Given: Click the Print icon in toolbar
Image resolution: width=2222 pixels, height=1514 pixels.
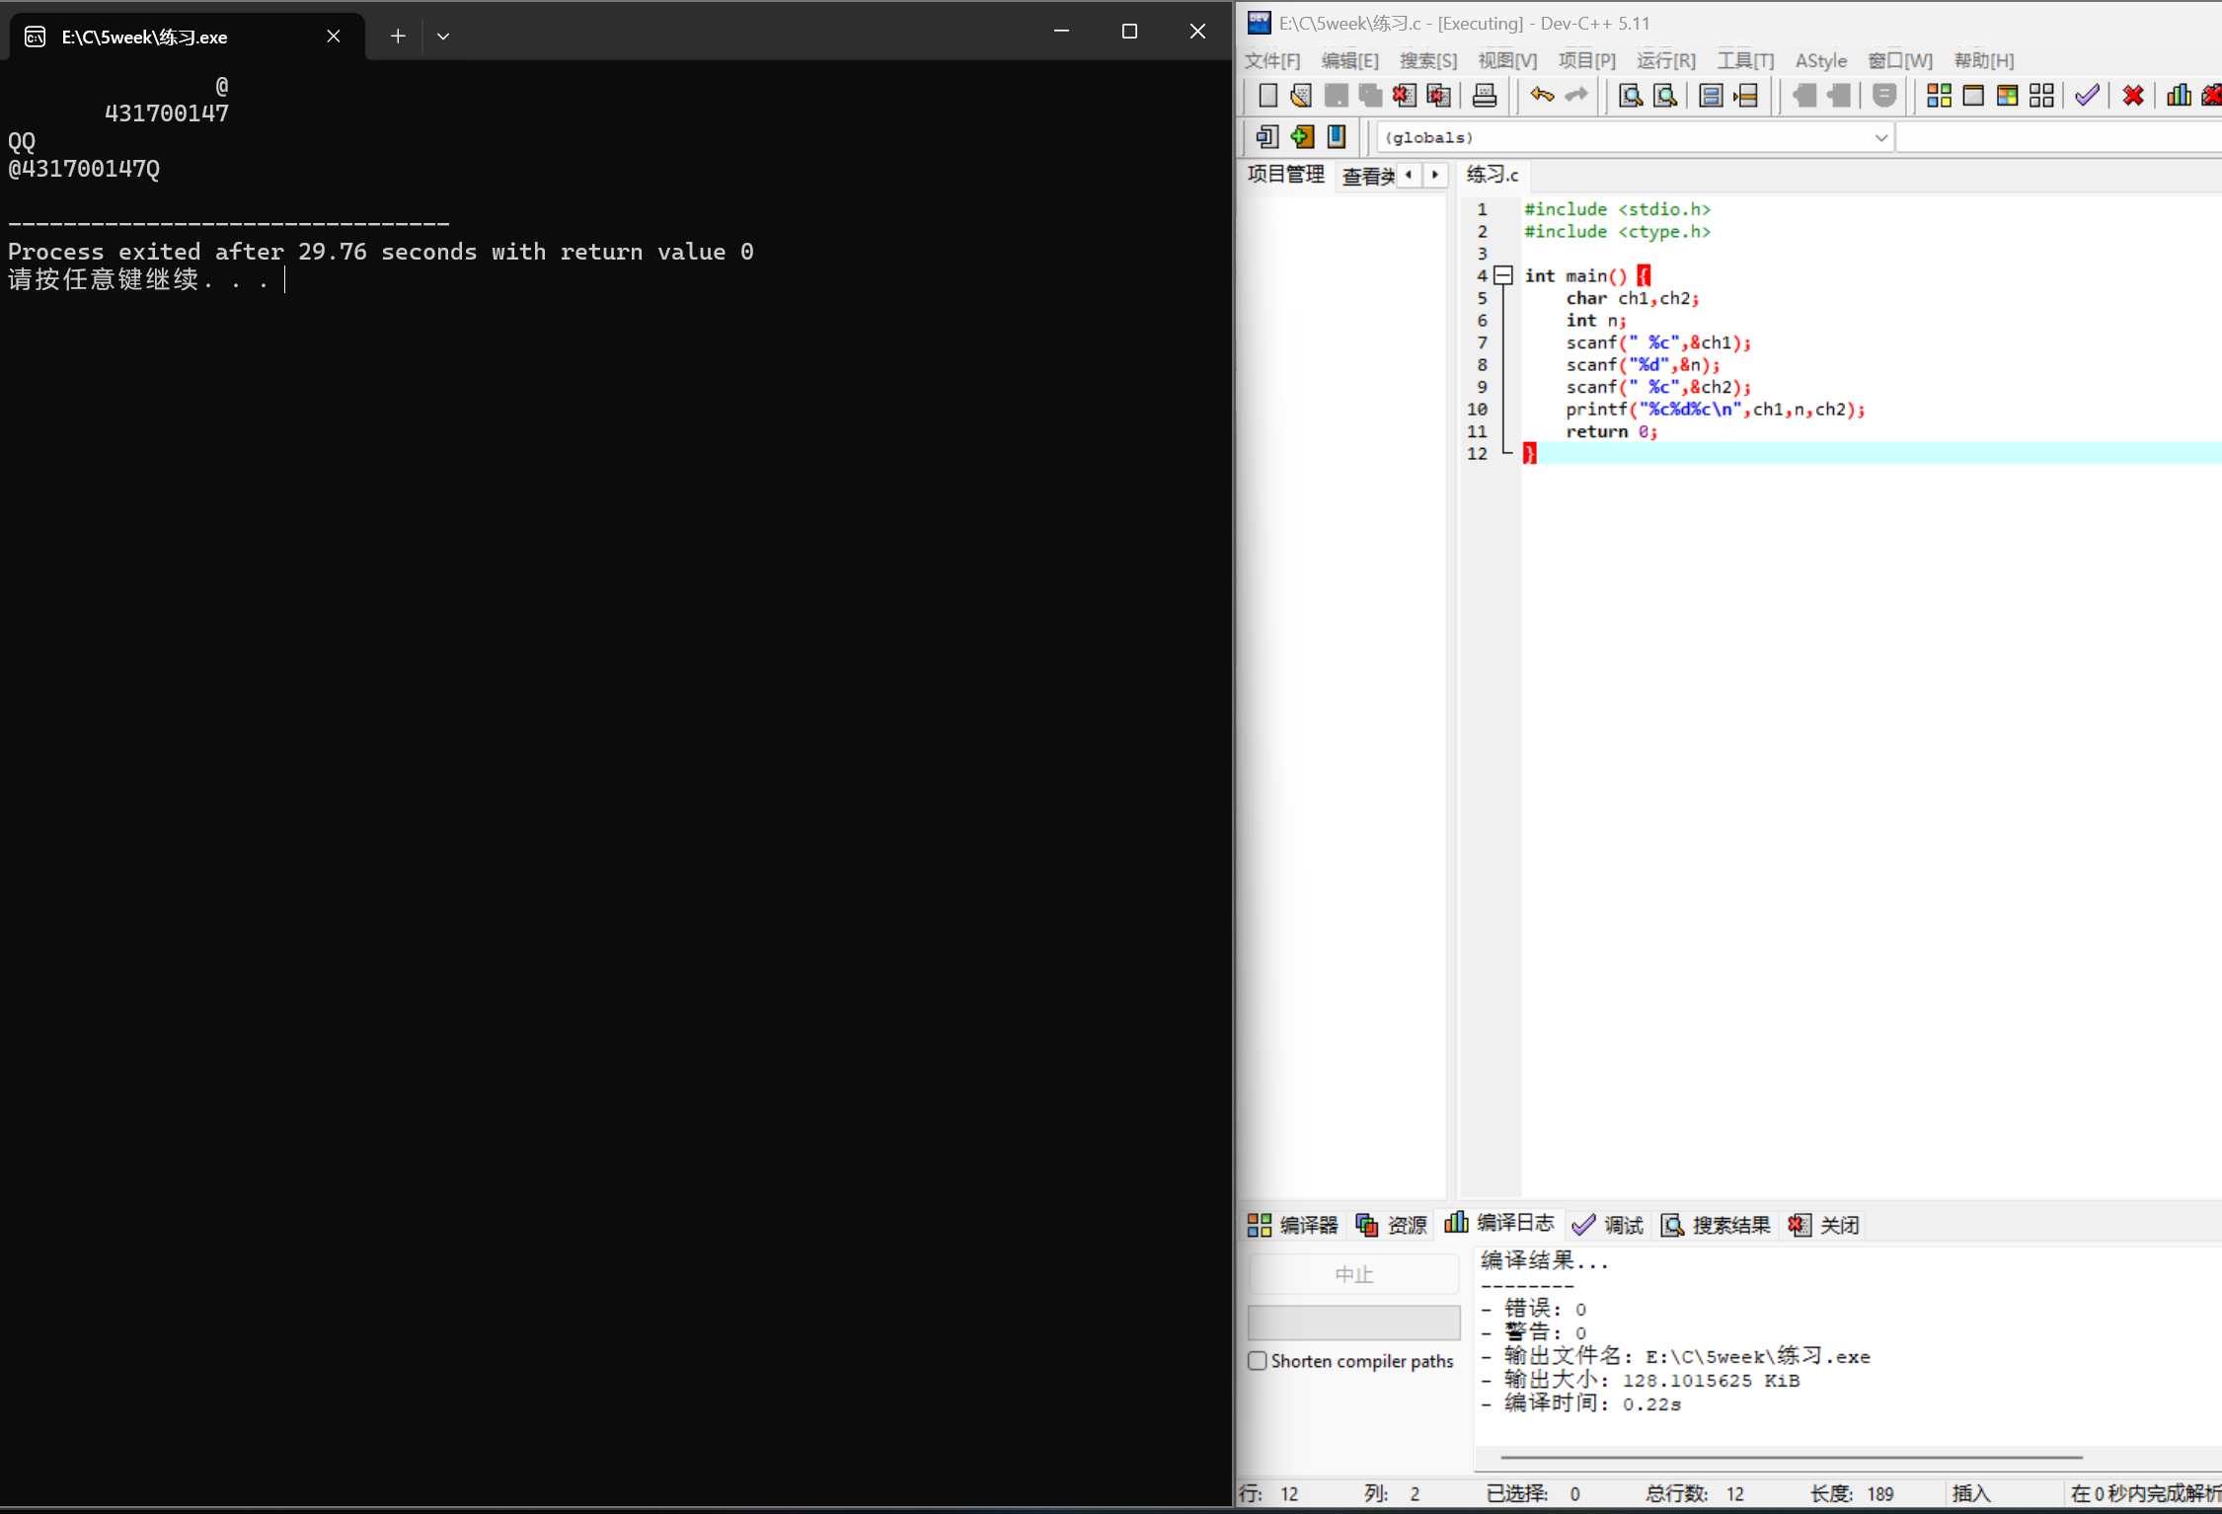Looking at the screenshot, I should [1484, 96].
